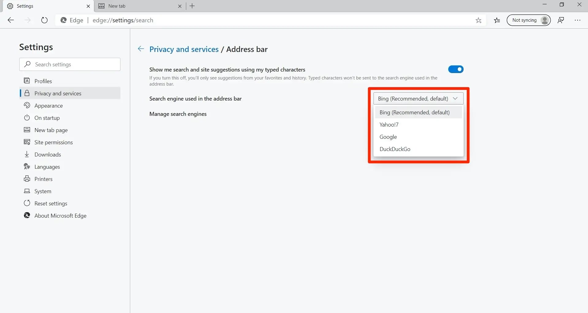
Task: Click the magnifier icon in Search settings
Action: (27, 64)
